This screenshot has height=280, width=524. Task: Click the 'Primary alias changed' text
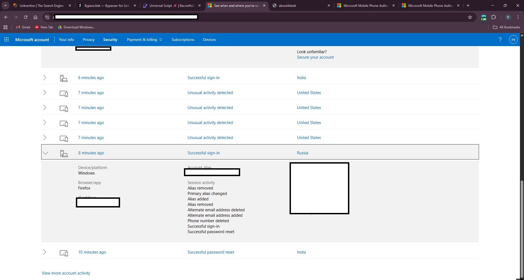click(207, 194)
